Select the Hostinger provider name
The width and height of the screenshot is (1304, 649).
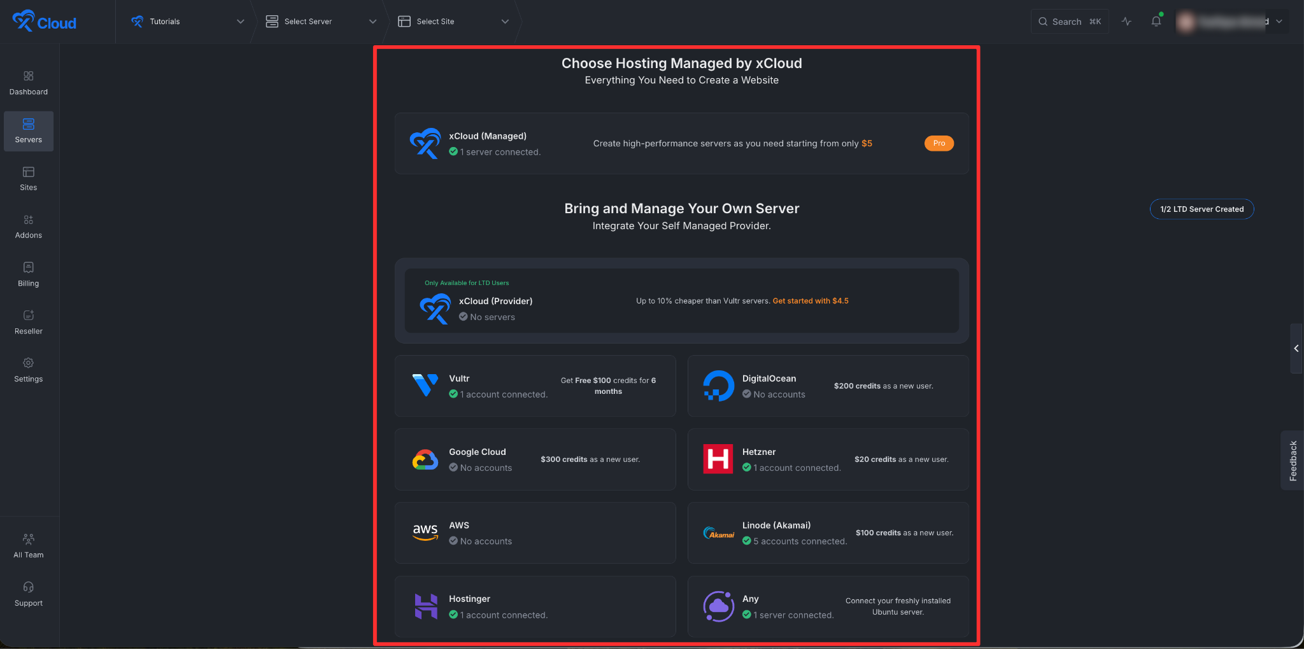[469, 599]
